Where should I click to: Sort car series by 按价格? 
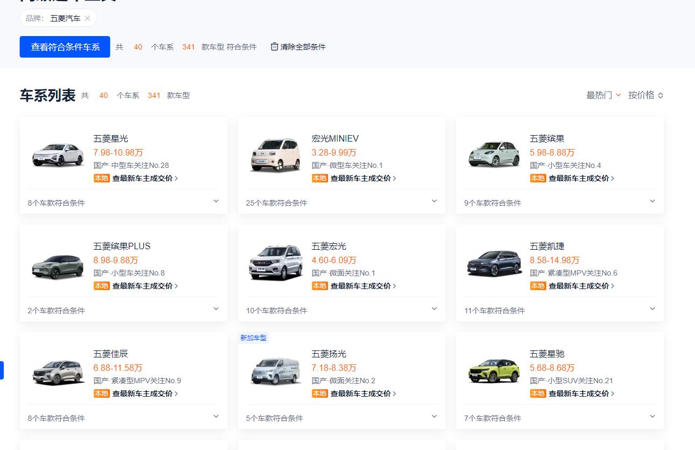tap(645, 95)
